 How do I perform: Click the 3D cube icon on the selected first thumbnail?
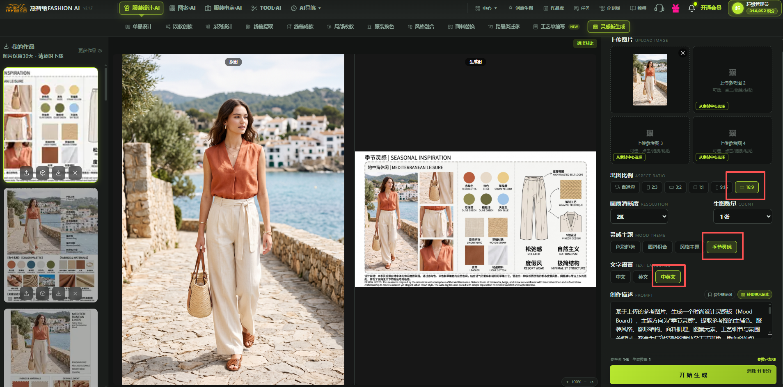[43, 173]
